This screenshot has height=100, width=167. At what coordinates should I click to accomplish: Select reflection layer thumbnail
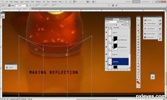click(110, 62)
